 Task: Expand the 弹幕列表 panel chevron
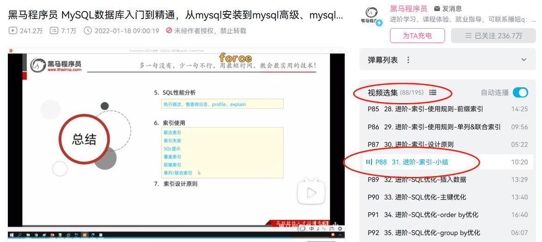pos(524,60)
